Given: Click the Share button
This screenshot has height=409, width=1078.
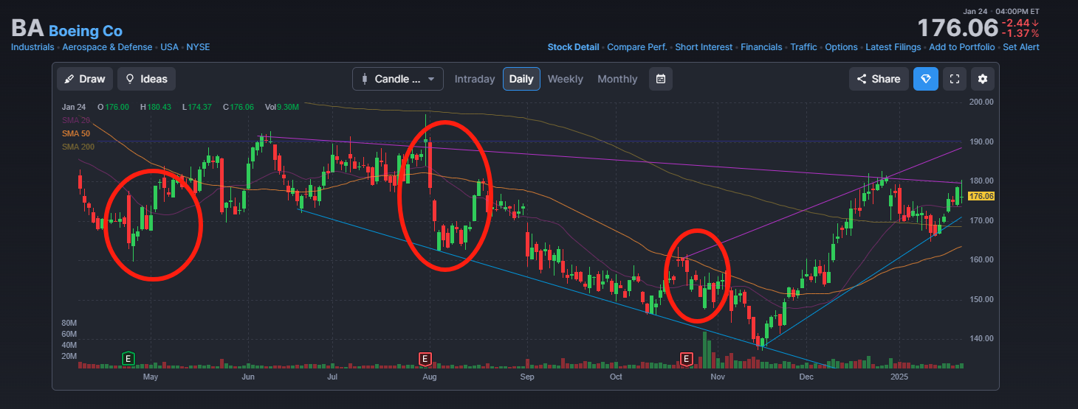Looking at the screenshot, I should (879, 79).
